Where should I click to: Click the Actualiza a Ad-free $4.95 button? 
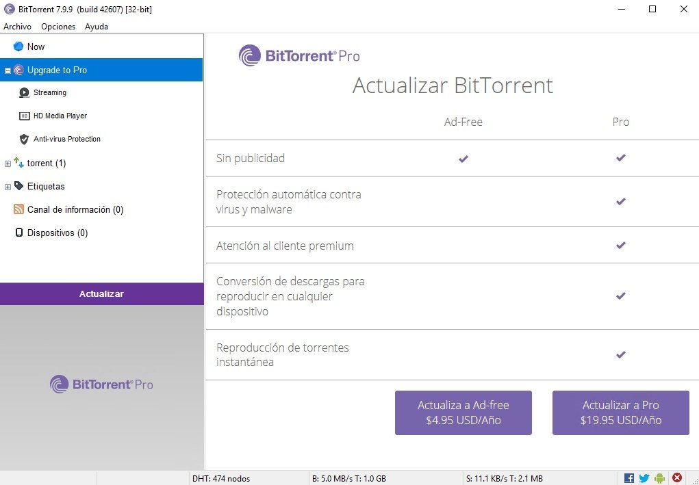tap(463, 412)
